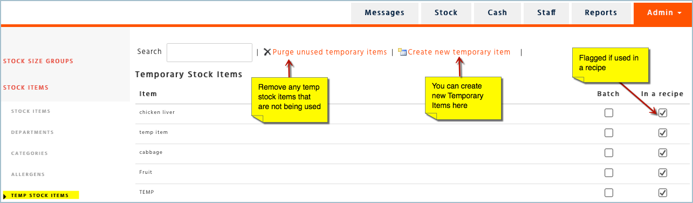Image resolution: width=693 pixels, height=203 pixels.
Task: Tick the Batch checkbox for chicken liver
Action: point(609,113)
